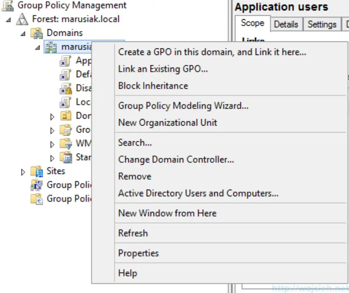The image size is (349, 293).
Task: Switch to the Settings tab
Action: pos(322,24)
